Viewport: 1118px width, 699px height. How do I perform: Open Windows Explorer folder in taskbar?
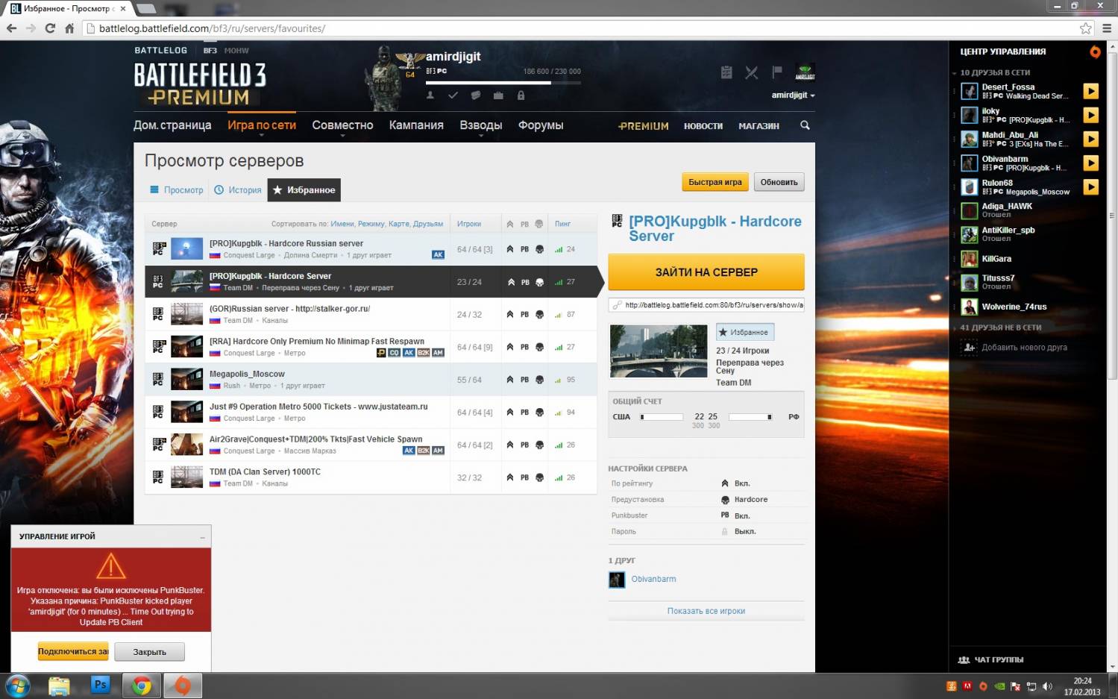(59, 686)
